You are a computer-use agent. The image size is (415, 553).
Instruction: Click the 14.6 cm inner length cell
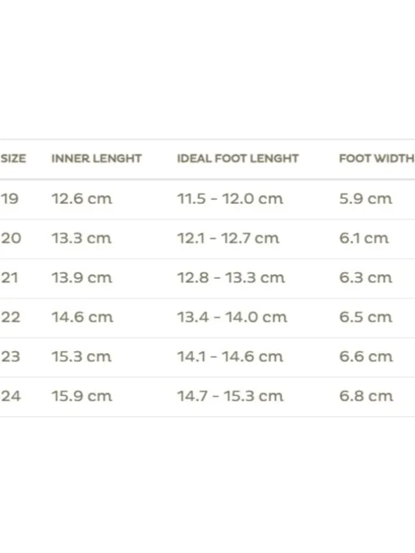pyautogui.click(x=82, y=317)
